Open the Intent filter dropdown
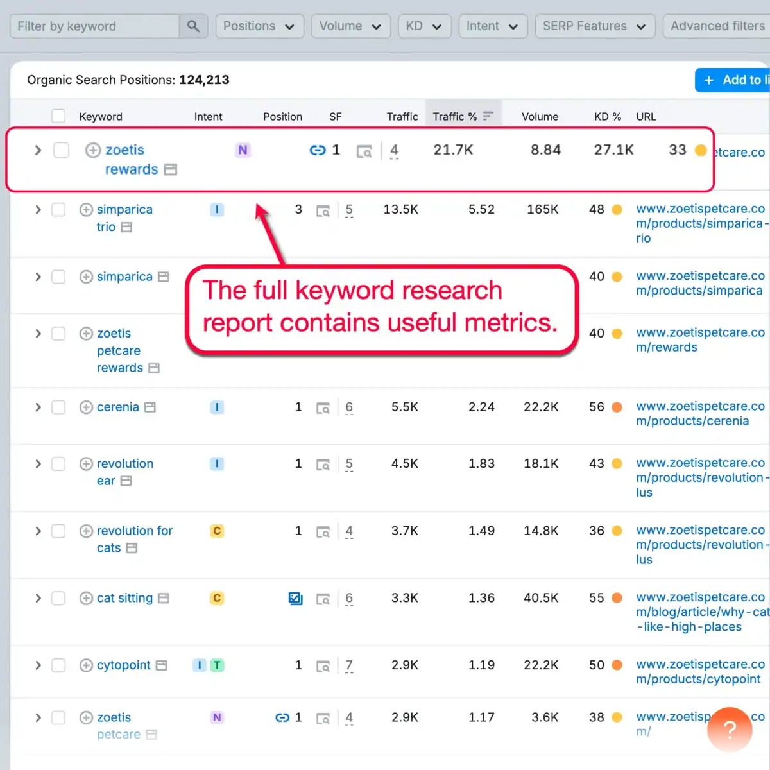 click(x=493, y=26)
